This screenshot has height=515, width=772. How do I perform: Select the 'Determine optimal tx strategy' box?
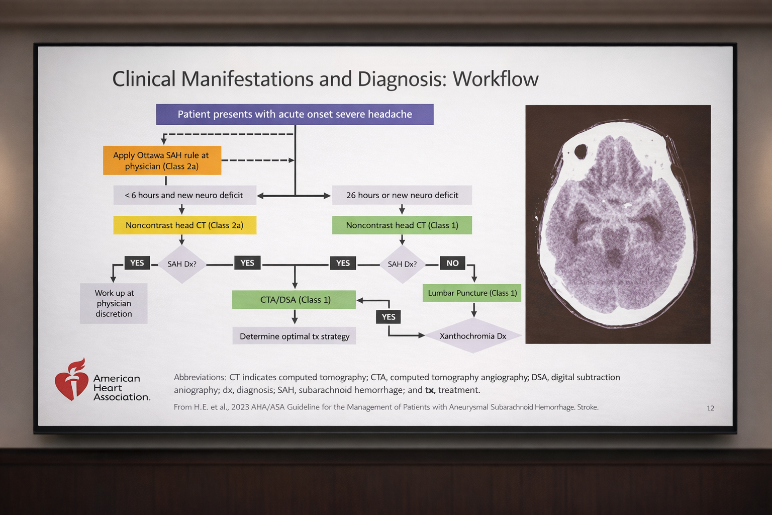(294, 336)
